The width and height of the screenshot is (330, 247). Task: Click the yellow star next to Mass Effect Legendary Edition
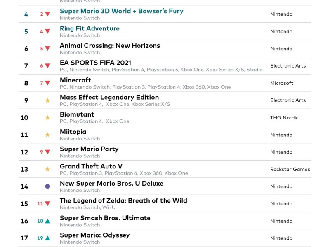pos(47,100)
